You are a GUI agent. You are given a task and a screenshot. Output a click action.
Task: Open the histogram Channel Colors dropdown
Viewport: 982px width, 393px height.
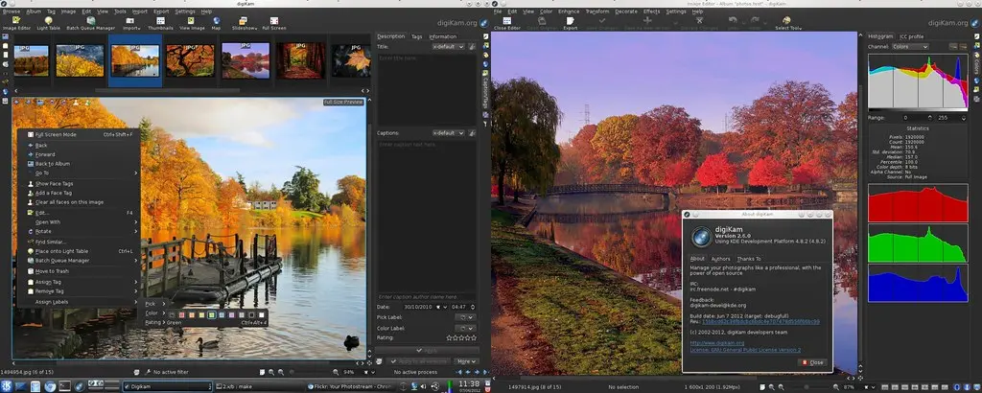tap(911, 46)
